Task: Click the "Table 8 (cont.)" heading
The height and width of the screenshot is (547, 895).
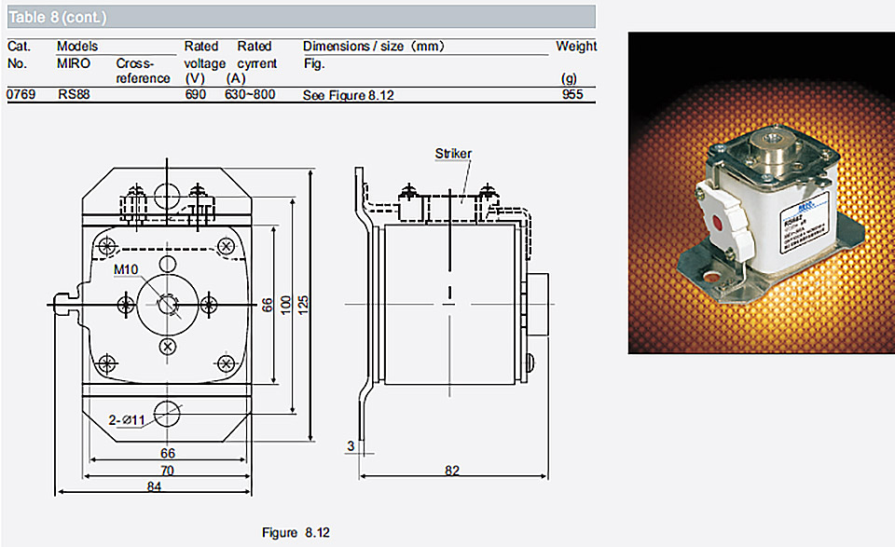Action: coord(58,17)
